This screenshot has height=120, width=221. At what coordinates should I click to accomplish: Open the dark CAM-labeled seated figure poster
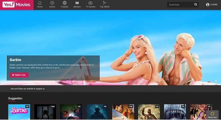point(45,112)
